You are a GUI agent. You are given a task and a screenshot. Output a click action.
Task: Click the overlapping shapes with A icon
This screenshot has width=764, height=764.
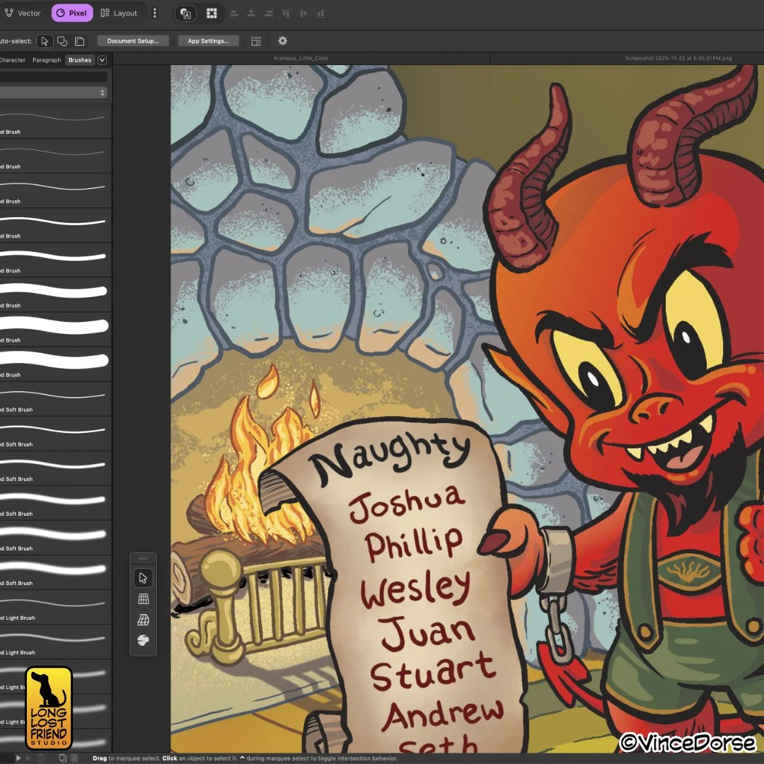tap(185, 13)
